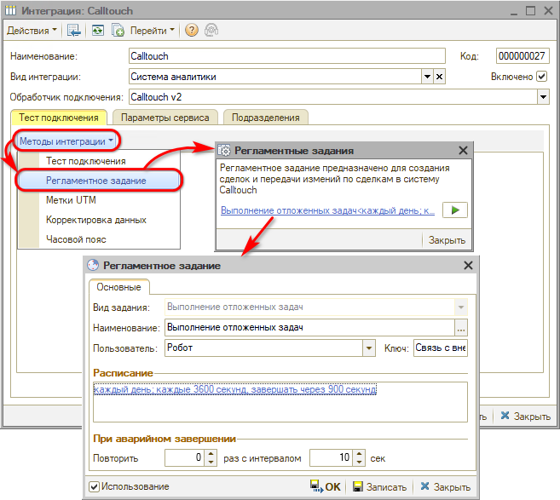Click the refresh toolbar icon
Viewport: 560px width, 500px height.
97,31
